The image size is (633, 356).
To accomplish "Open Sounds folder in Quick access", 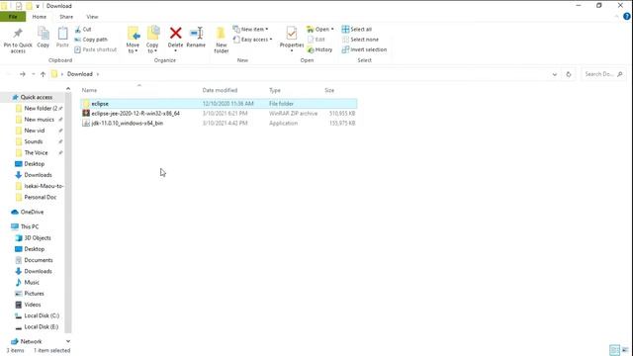I will tap(33, 141).
